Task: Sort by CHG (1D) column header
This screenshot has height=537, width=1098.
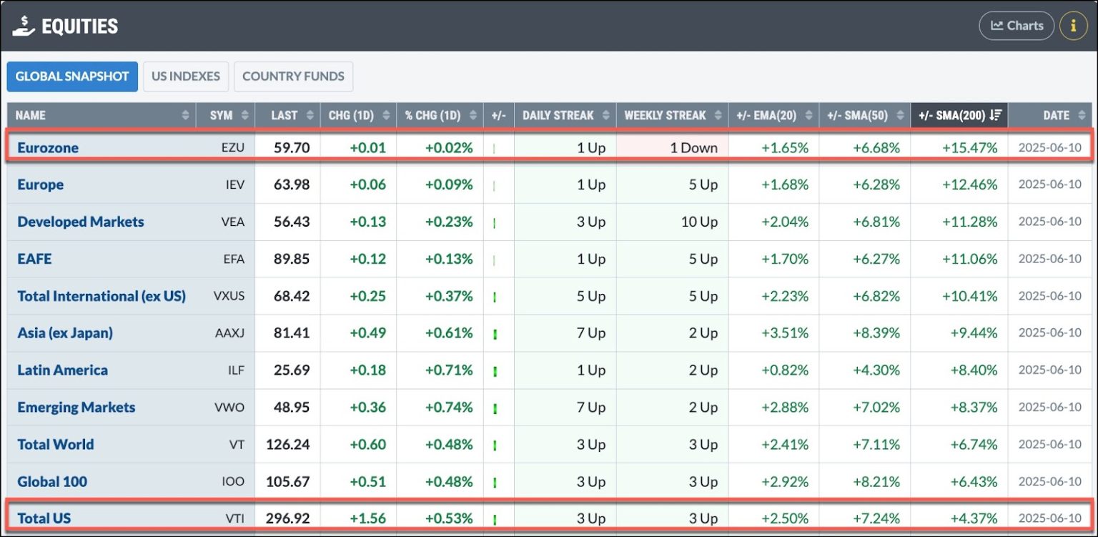Action: 358,115
